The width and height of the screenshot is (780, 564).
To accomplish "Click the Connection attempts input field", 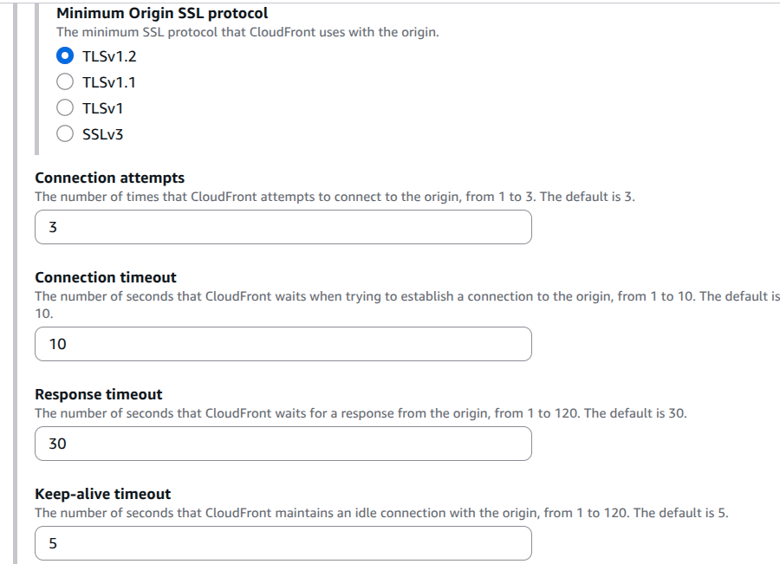I will [x=283, y=227].
